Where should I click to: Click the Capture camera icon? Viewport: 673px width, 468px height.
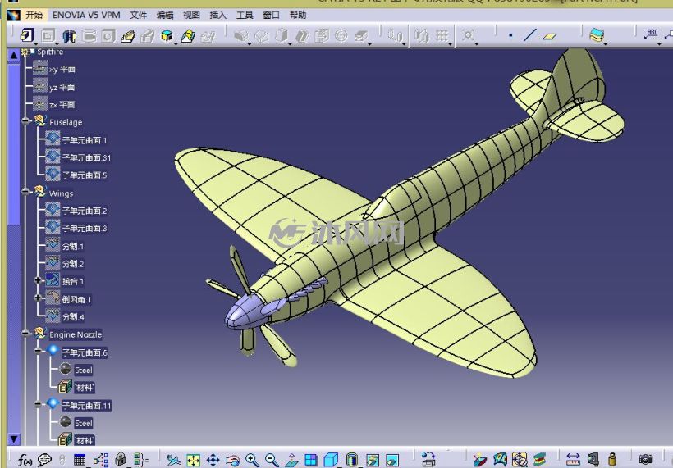pos(645,460)
